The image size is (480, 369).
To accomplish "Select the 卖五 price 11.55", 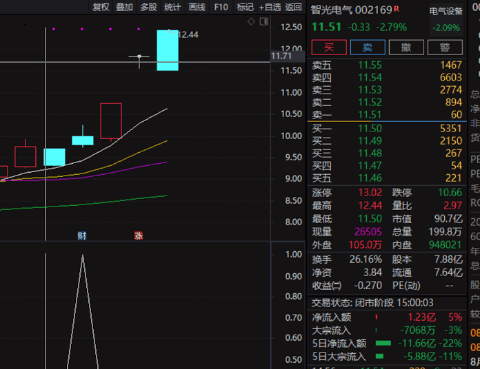I will (x=370, y=65).
